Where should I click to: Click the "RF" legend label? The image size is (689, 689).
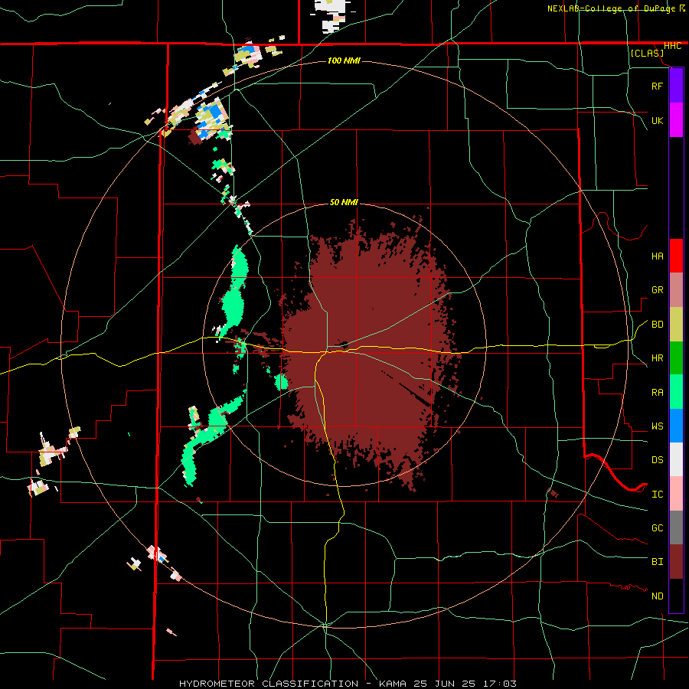[x=658, y=86]
